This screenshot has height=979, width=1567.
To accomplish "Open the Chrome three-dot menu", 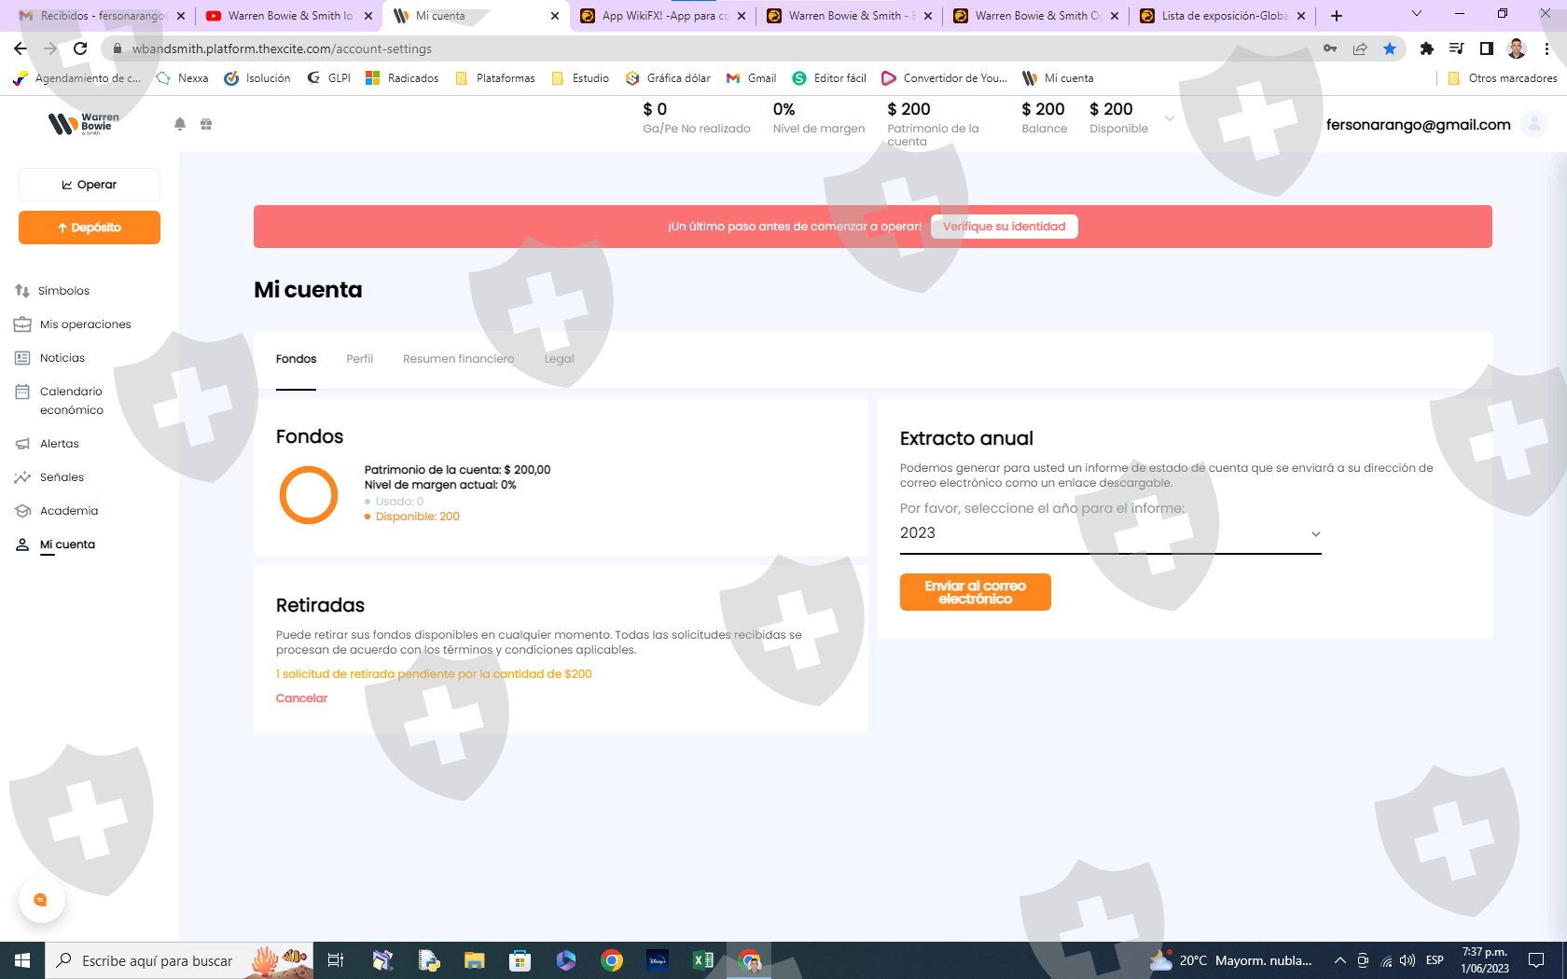I will click(1547, 48).
